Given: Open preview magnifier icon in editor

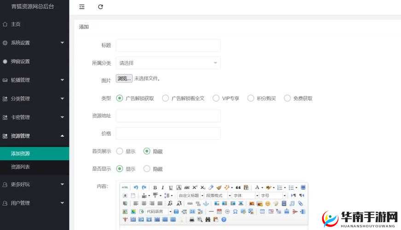Looking at the screenshot, I should pyautogui.click(x=200, y=219).
